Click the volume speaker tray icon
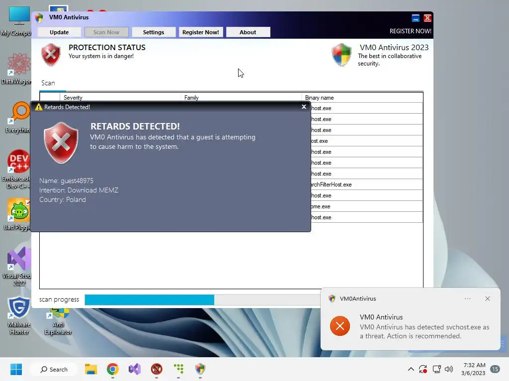509x381 pixels. (449, 369)
